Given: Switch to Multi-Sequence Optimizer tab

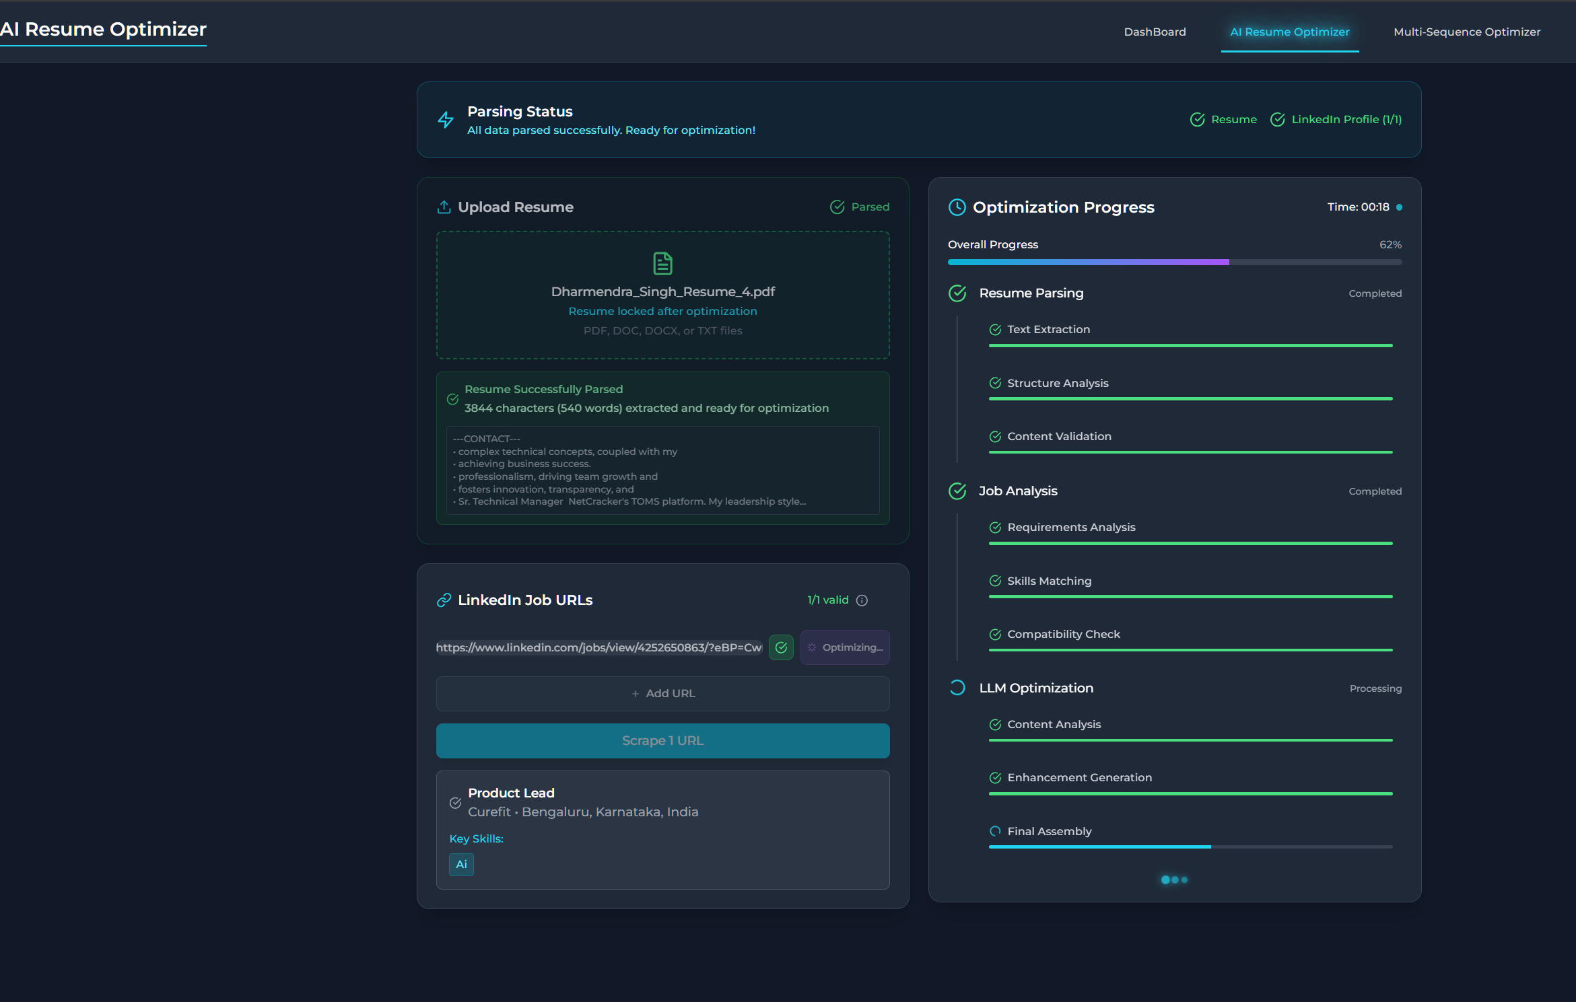Looking at the screenshot, I should tap(1466, 32).
